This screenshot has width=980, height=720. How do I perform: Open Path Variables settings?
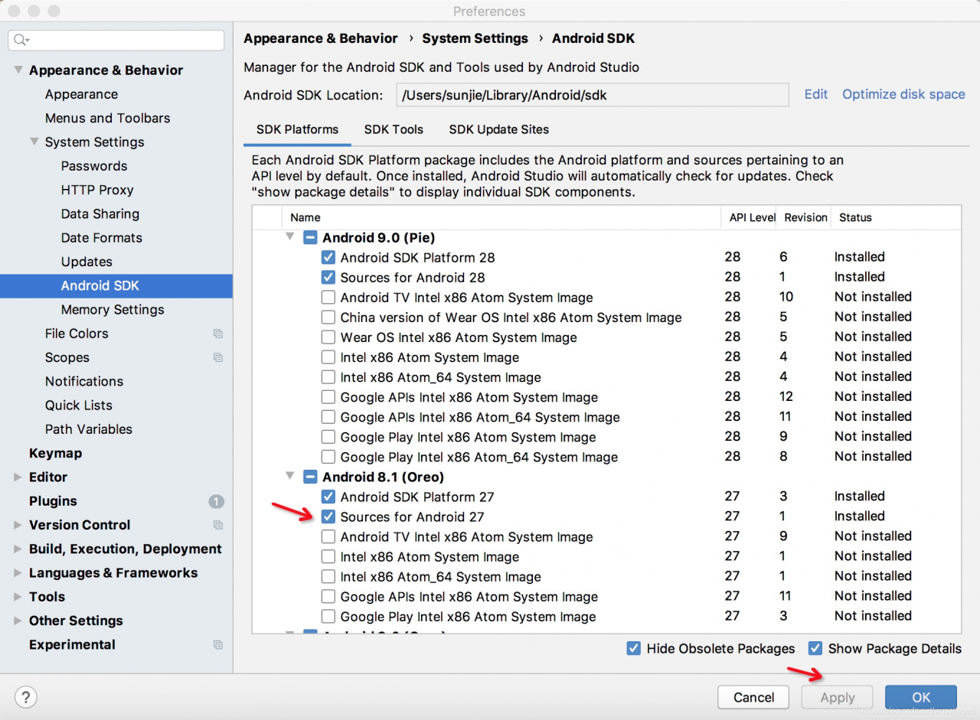click(x=89, y=429)
